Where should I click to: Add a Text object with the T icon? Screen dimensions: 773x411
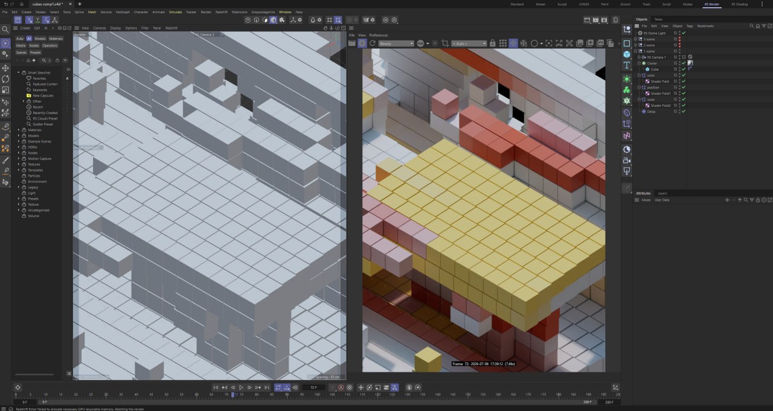coord(627,66)
